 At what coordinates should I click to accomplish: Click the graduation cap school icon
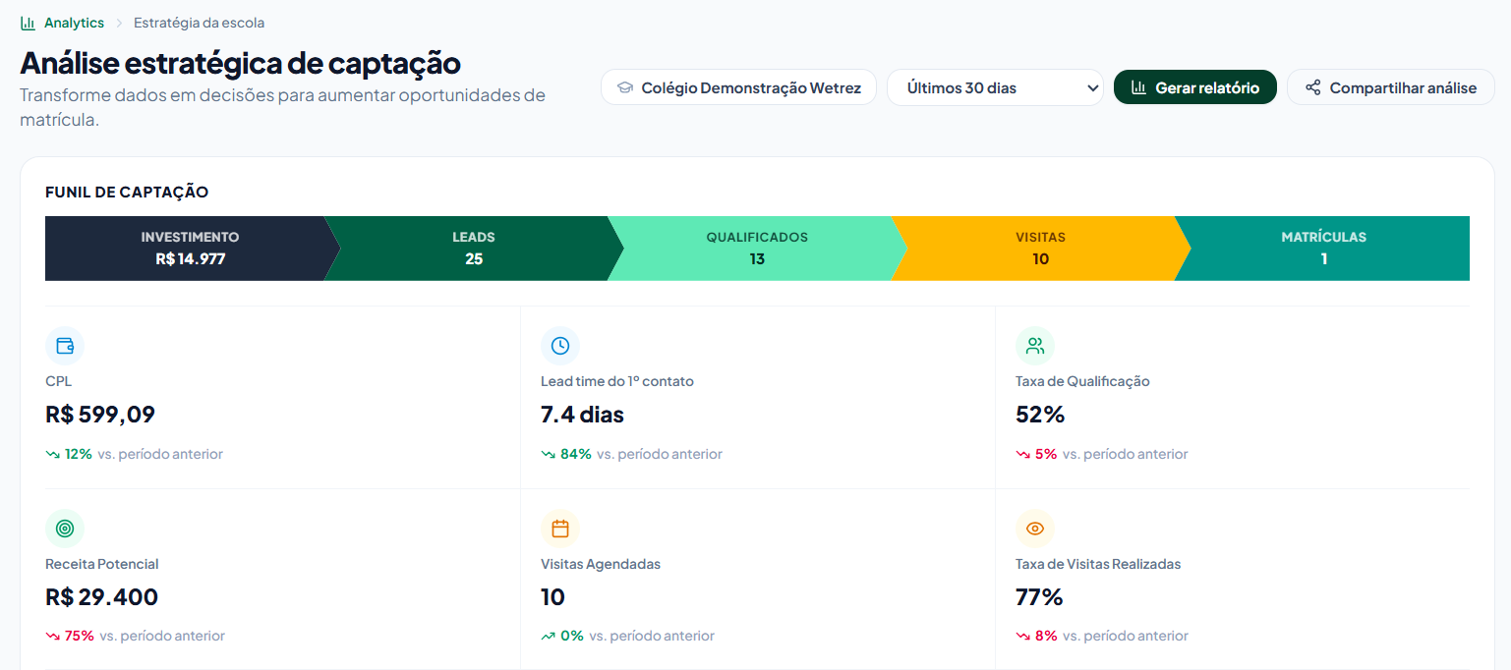[624, 87]
